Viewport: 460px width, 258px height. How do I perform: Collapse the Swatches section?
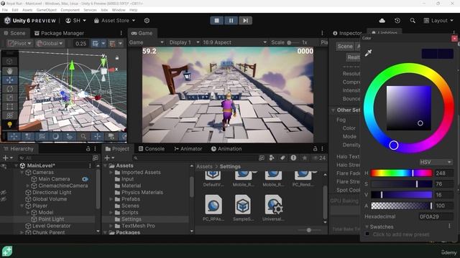(x=367, y=226)
